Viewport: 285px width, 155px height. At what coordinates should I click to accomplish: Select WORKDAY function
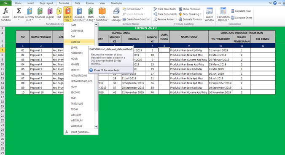79,126
